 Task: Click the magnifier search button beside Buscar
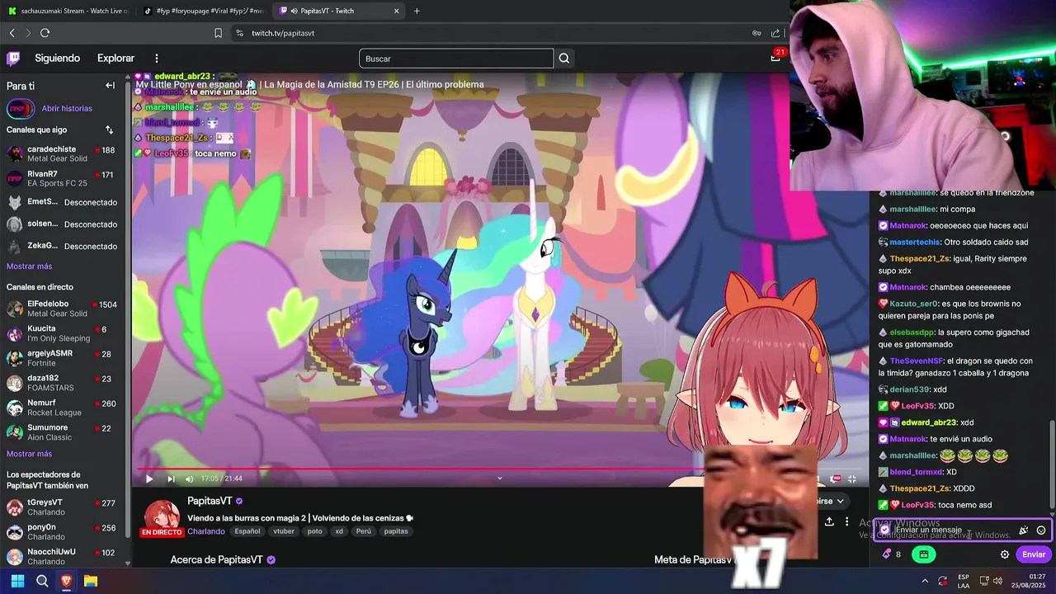coord(564,59)
